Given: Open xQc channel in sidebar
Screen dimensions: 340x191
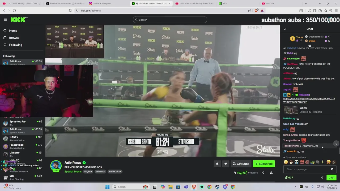Looking at the screenshot, I should pos(23,177).
